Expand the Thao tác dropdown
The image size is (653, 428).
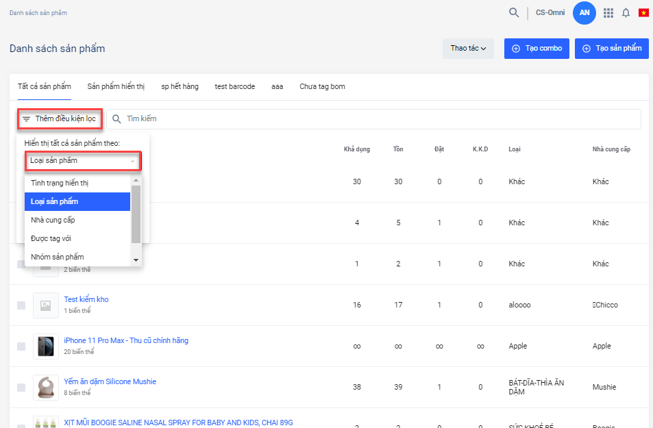coord(468,49)
